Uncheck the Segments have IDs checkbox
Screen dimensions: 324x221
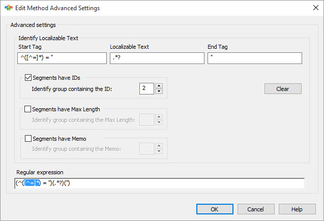coord(28,78)
